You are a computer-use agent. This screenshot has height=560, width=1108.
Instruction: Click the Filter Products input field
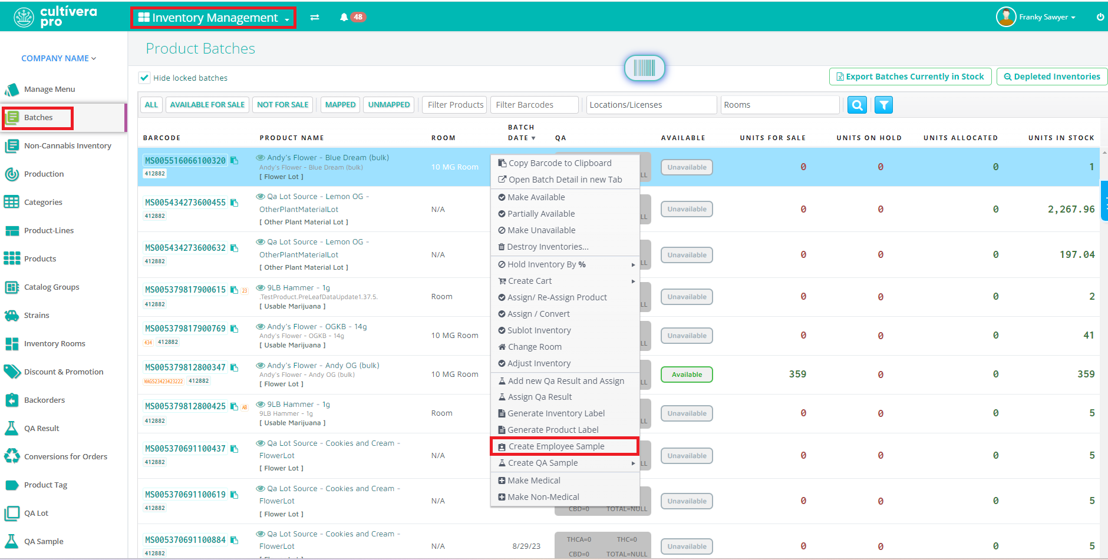454,105
